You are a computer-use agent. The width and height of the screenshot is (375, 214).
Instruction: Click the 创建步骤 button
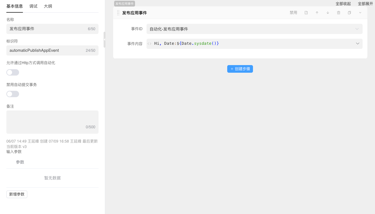[x=240, y=69]
